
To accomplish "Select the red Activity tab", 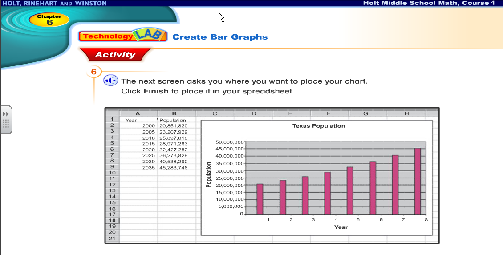I will pyautogui.click(x=115, y=55).
